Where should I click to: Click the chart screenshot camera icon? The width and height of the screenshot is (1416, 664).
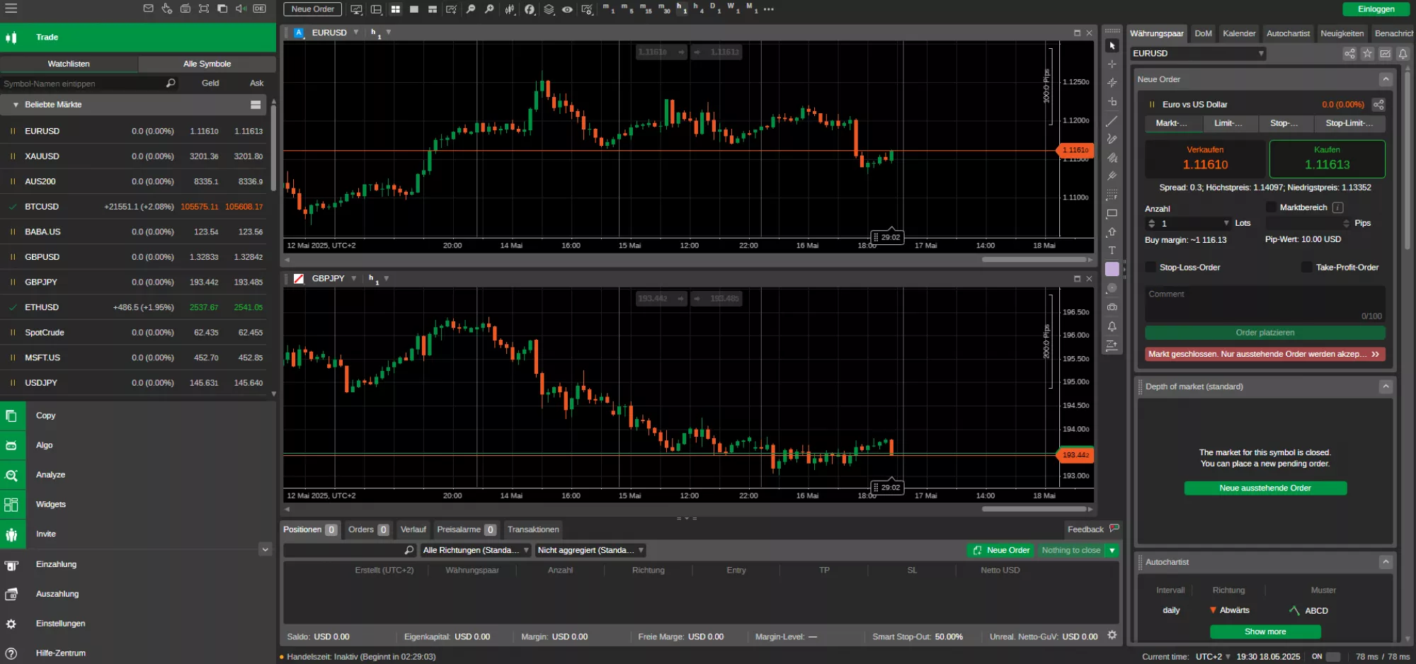point(1112,307)
